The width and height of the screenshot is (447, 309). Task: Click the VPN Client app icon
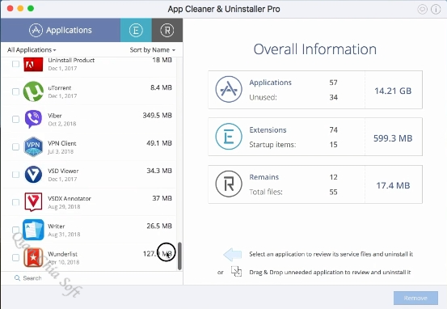tap(33, 146)
